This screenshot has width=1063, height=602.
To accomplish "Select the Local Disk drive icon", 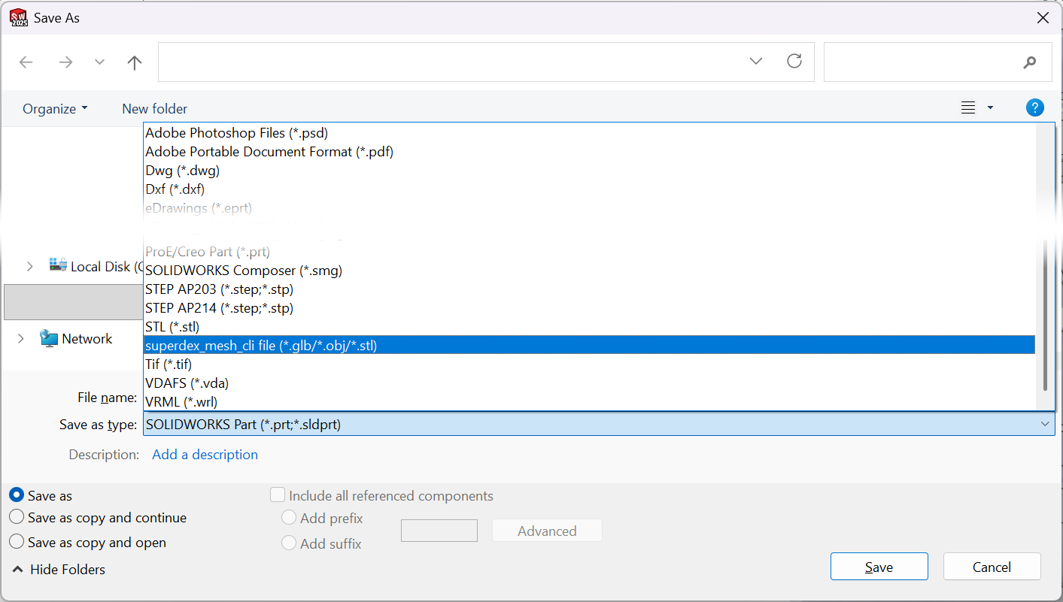I will (x=58, y=265).
